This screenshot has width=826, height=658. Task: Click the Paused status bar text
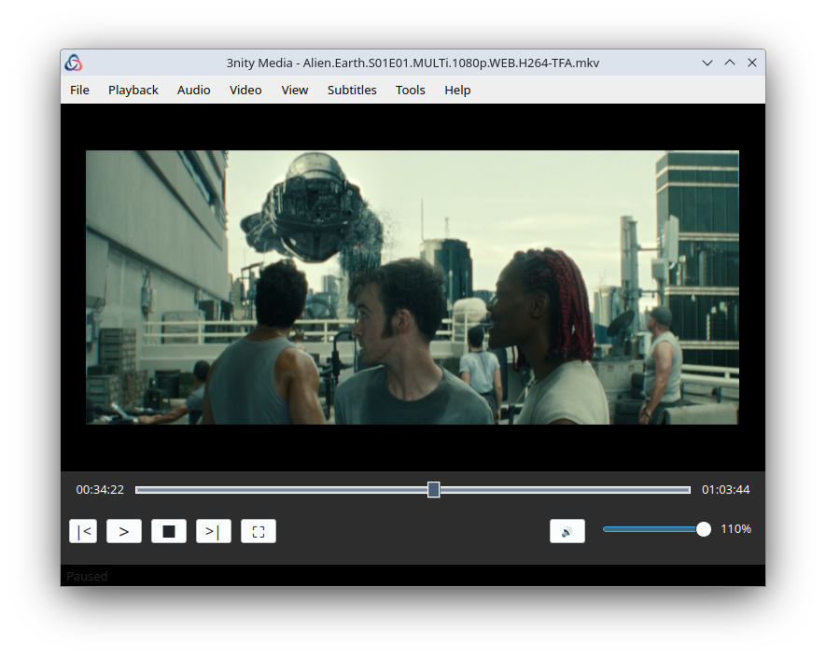pos(87,577)
